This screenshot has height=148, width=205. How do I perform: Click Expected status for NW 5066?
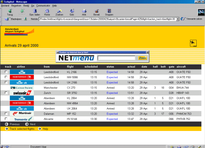pos(112,77)
